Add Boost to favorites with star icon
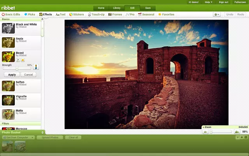249x156 pixels. pyautogui.click(x=23, y=60)
